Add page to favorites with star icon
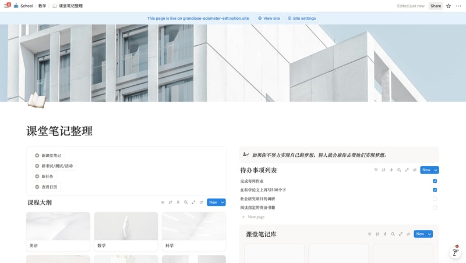The width and height of the screenshot is (466, 263). 449,6
